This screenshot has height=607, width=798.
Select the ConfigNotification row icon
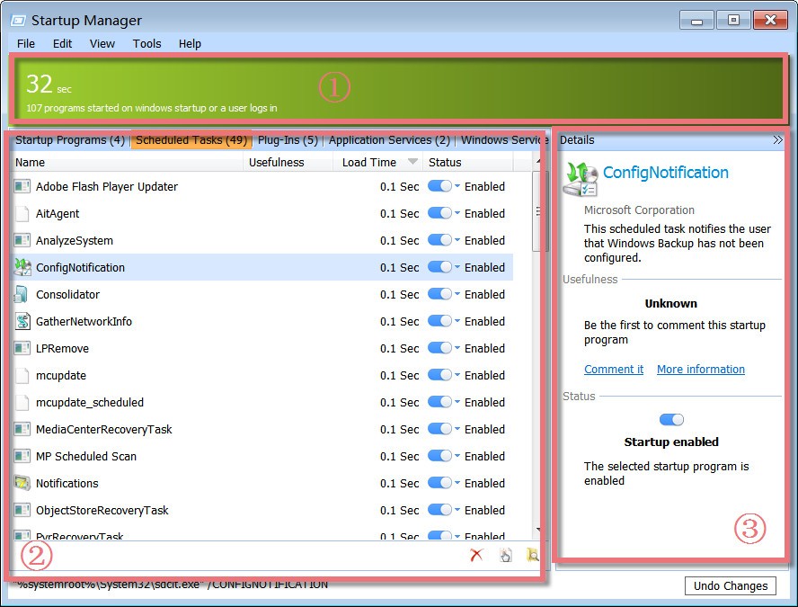click(22, 267)
